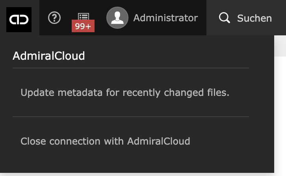Screen dimensions: 286x176
Task: Click the white module header strip under search
Action: [280, 46]
